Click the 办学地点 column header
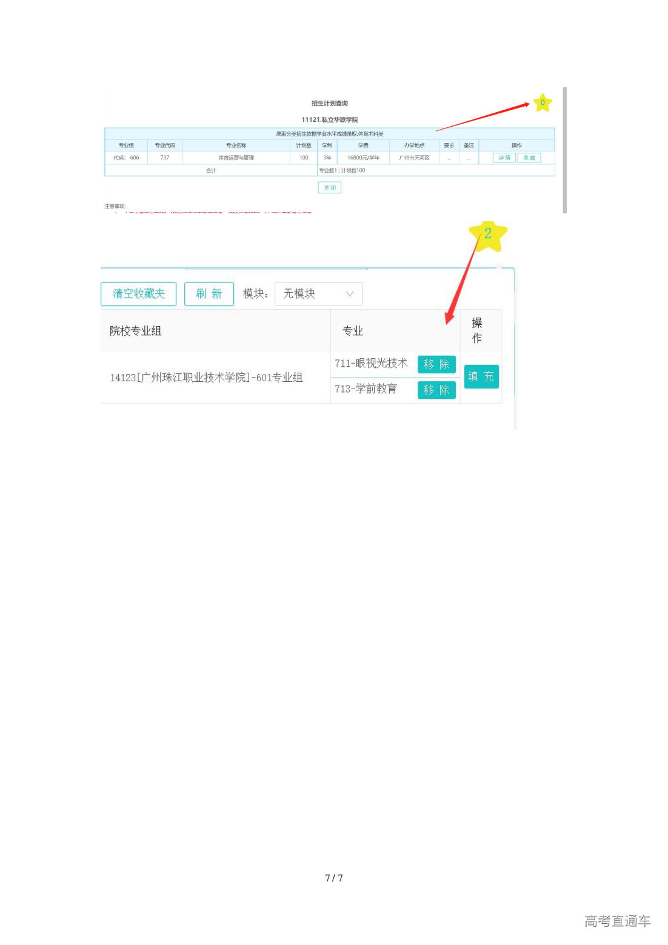Image resolution: width=668 pixels, height=945 pixels. [414, 145]
